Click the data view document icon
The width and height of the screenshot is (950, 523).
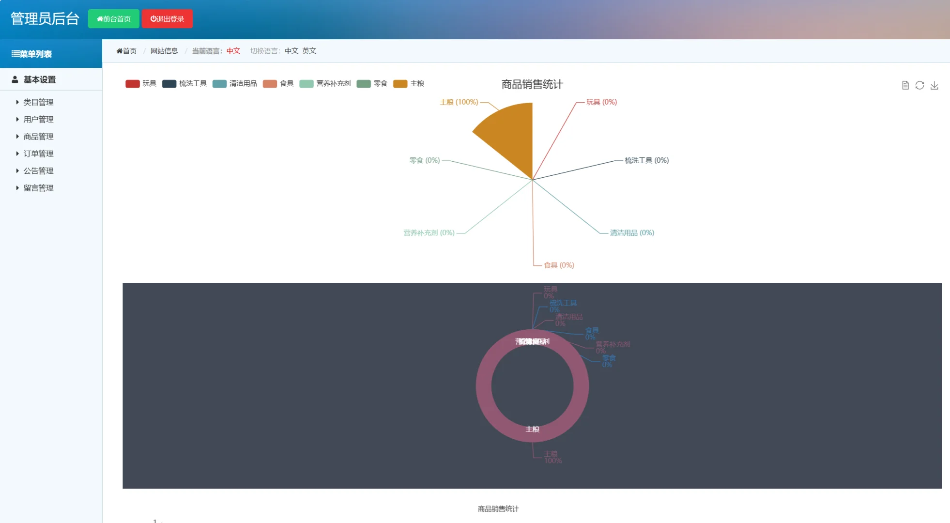[x=905, y=85]
